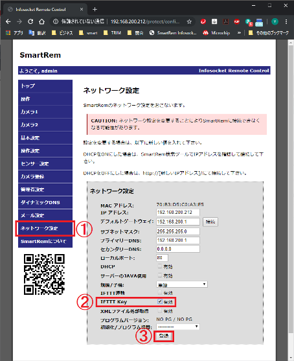Open SmartRemについて sidebar item
The image size is (294, 361).
pyautogui.click(x=45, y=241)
